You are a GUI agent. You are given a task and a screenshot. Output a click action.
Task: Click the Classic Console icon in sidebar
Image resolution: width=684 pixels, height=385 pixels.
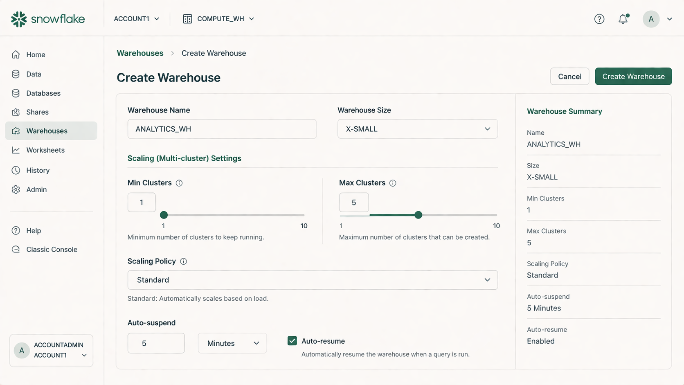point(16,250)
